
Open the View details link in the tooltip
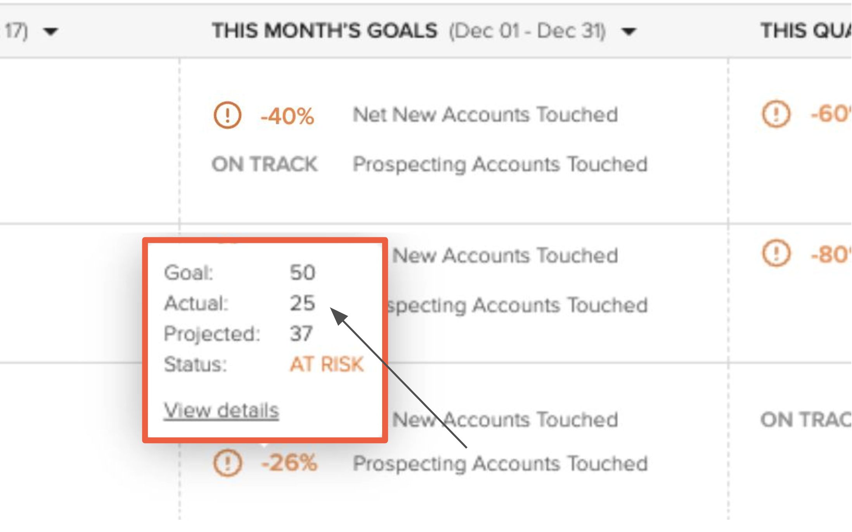coord(221,410)
